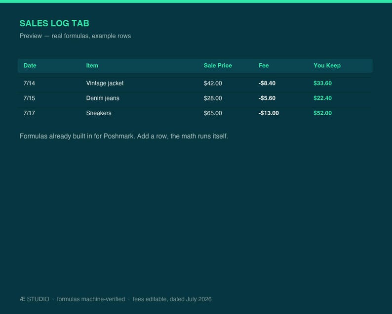Click the 7/15 date cell
Viewport: 392px width, 314px height.
click(29, 98)
